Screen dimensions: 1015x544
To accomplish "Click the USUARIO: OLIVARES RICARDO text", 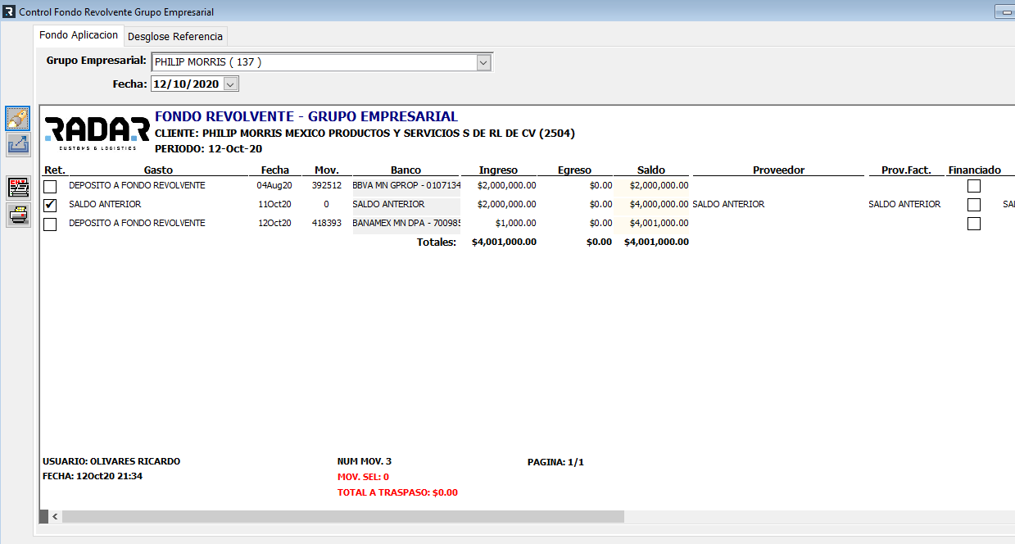I will 111,461.
